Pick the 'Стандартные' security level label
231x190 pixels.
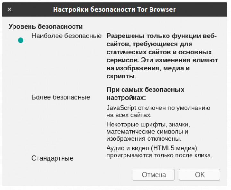(52, 158)
